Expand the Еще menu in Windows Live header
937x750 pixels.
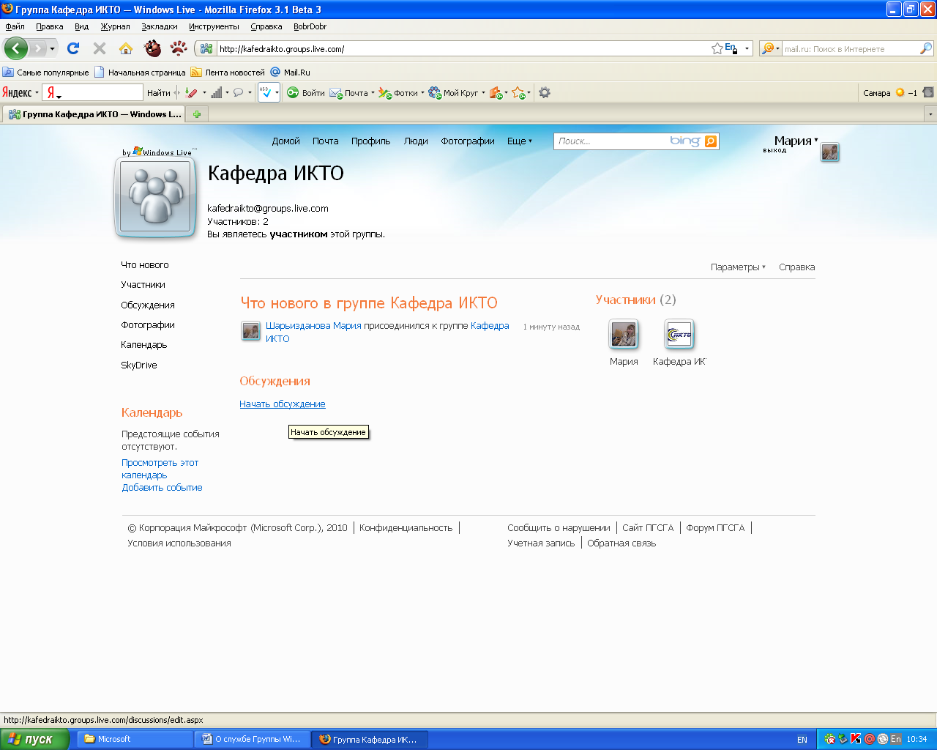(x=519, y=141)
